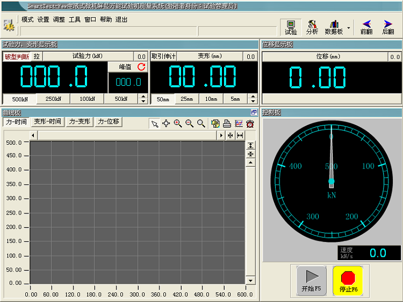The image size is (403, 302).
Task: Select the pointer arrow tool in curve toolbar
Action: (155, 124)
